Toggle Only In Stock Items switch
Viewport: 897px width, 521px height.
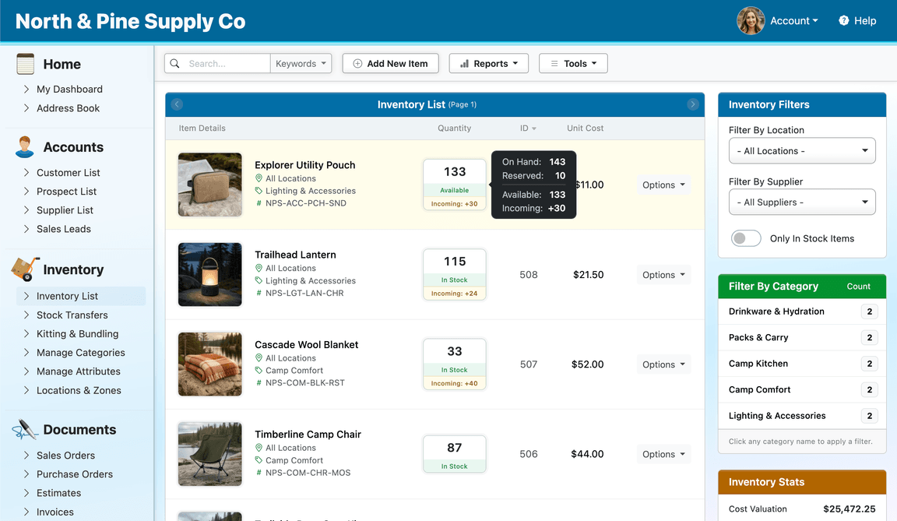(x=746, y=238)
